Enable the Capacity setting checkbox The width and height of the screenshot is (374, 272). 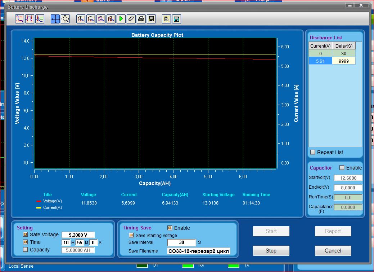pyautogui.click(x=25, y=250)
